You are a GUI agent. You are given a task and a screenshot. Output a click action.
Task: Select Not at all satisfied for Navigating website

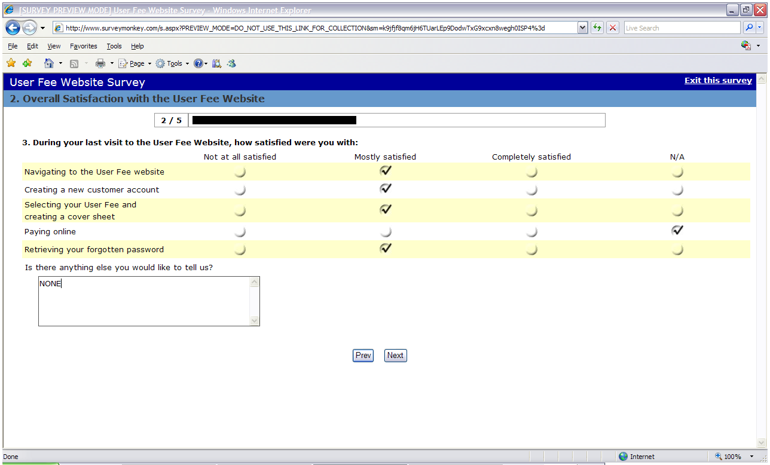coord(240,172)
